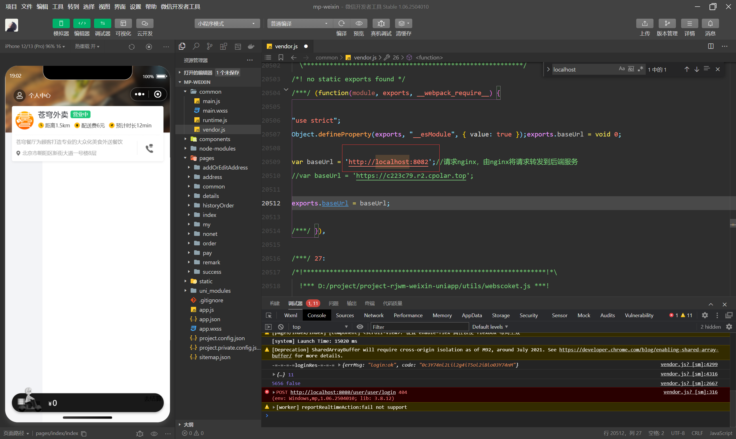The image size is (736, 439).
Task: Click the source control branch icon in sidebar
Action: click(210, 46)
